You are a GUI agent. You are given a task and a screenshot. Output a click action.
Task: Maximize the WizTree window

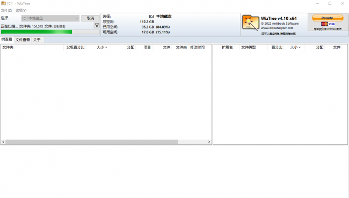pyautogui.click(x=330, y=3)
